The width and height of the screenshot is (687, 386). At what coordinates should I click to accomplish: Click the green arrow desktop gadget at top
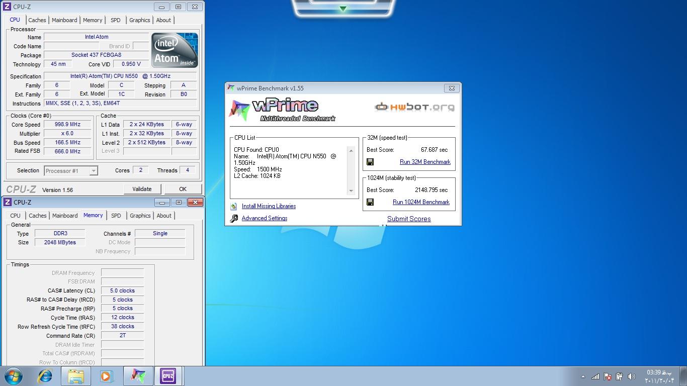point(342,9)
